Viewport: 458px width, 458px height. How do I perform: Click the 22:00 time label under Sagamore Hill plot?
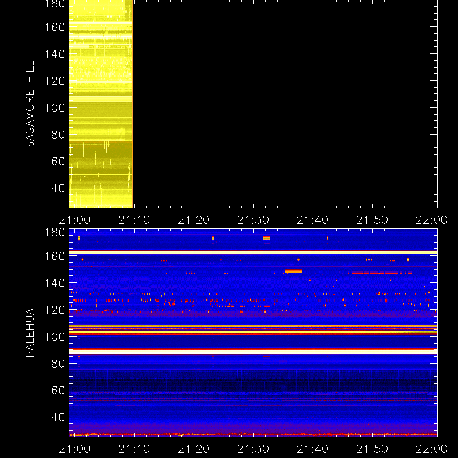tap(431, 220)
